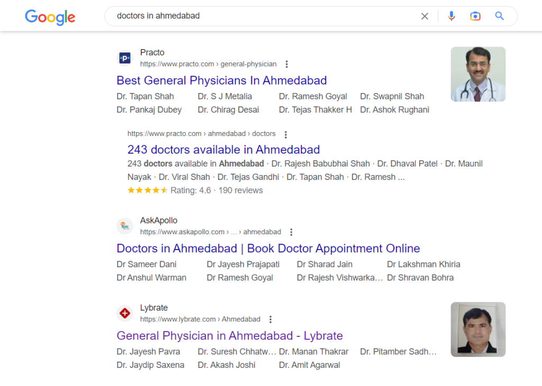This screenshot has width=542, height=386.
Task: Click Dr. Jaydip Saxena sitelink
Action: [150, 365]
